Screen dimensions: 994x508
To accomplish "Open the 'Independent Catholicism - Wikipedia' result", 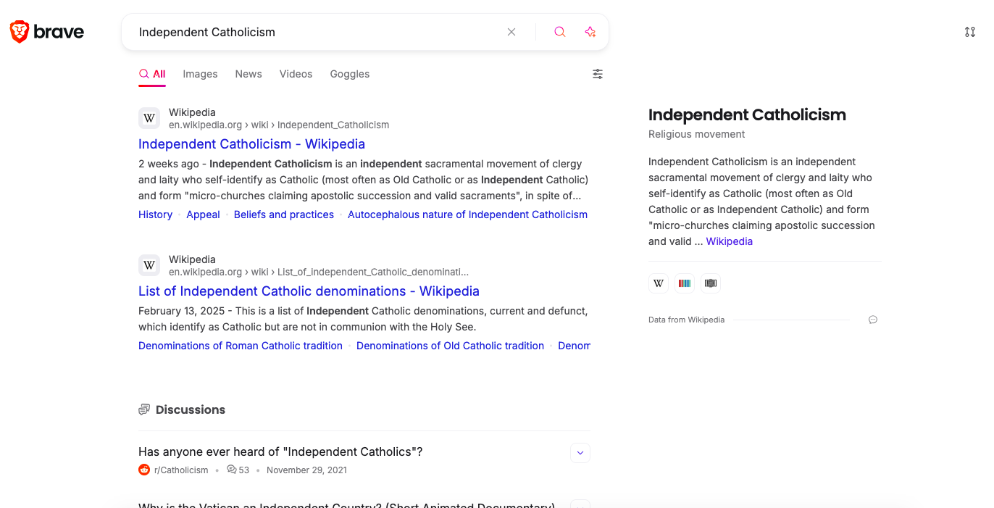I will [x=251, y=144].
